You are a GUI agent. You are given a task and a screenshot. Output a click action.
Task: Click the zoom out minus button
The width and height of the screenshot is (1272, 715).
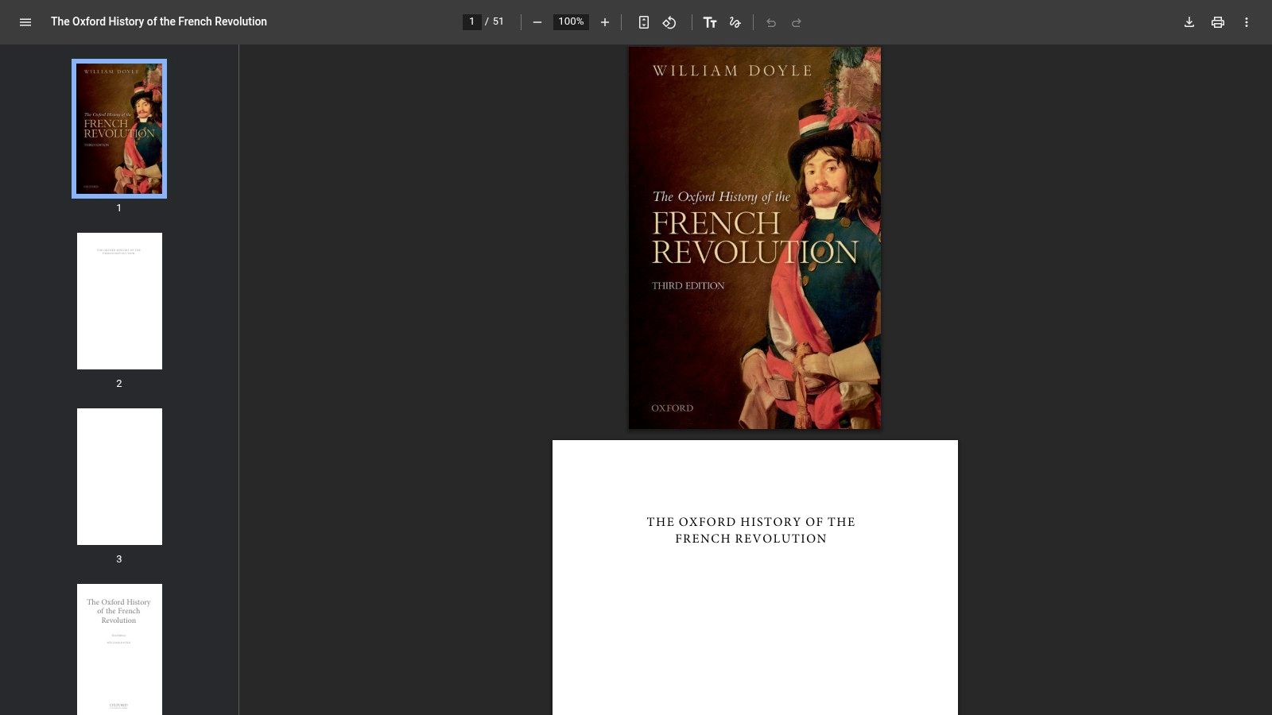coord(537,22)
